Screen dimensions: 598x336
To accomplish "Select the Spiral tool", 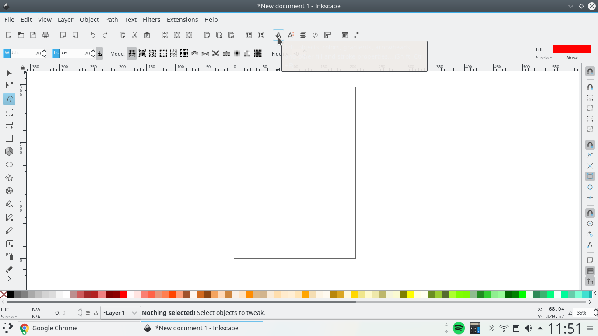I will point(9,191).
